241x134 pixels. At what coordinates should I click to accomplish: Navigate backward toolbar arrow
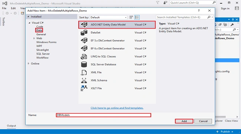coord(7,13)
